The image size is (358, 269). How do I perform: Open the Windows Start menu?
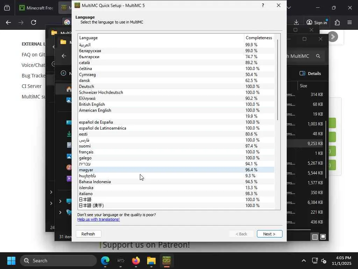pos(11,261)
